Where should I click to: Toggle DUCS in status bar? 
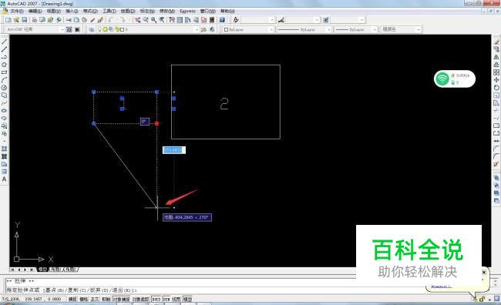click(x=156, y=300)
